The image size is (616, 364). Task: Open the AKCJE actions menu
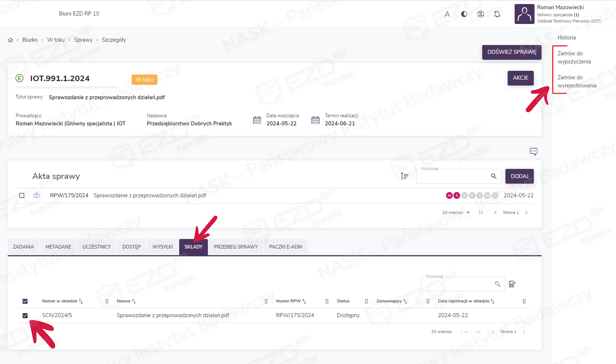tap(520, 78)
